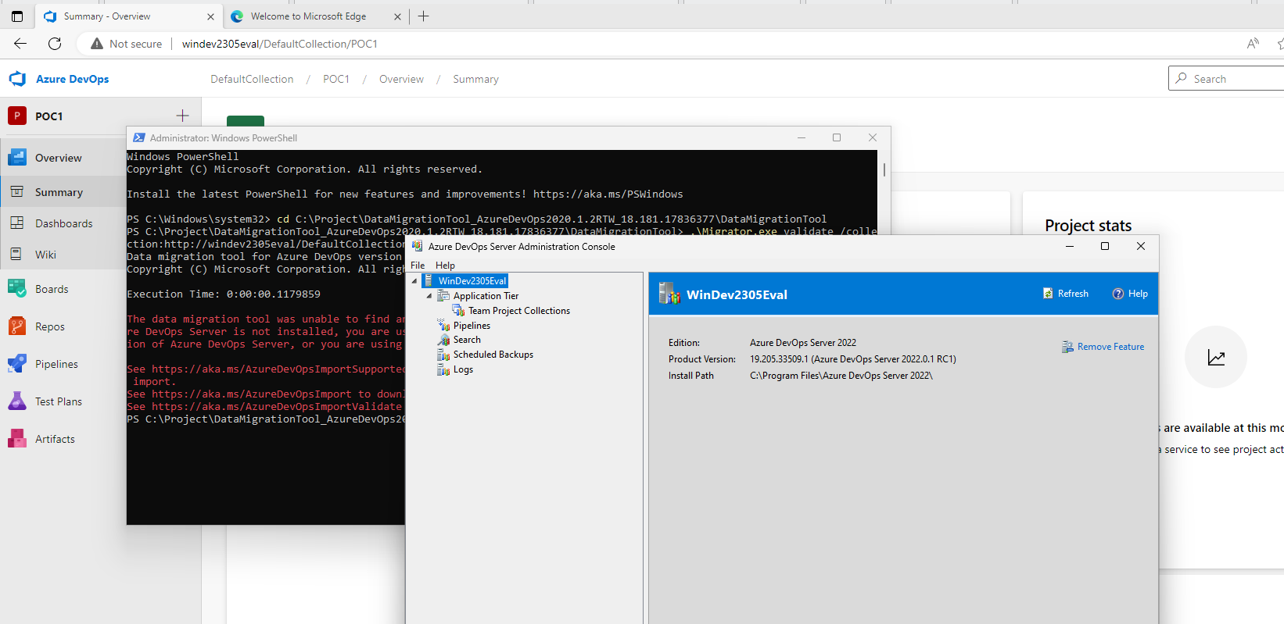This screenshot has width=1284, height=624.
Task: Click the Azure DevOps Search box
Action: point(1226,79)
